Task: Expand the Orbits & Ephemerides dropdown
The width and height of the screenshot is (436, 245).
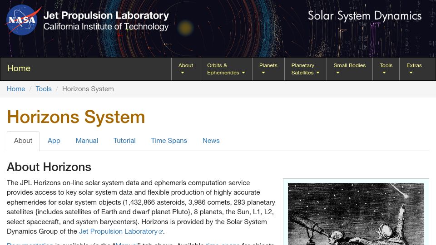Action: (x=226, y=69)
